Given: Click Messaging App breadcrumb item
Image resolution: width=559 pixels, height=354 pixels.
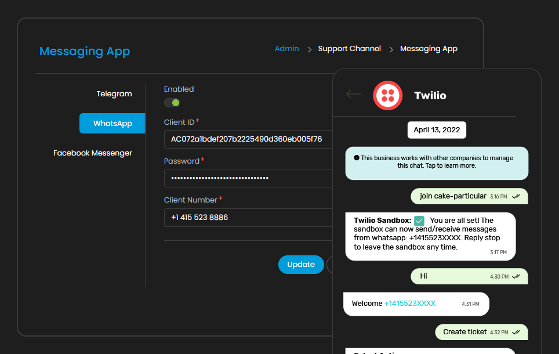Looking at the screenshot, I should click(x=429, y=49).
